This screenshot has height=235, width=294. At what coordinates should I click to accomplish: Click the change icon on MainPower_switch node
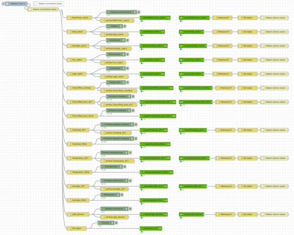click(69, 18)
